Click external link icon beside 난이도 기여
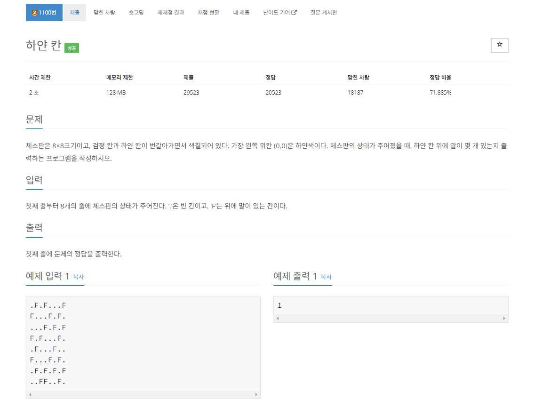 pyautogui.click(x=294, y=12)
